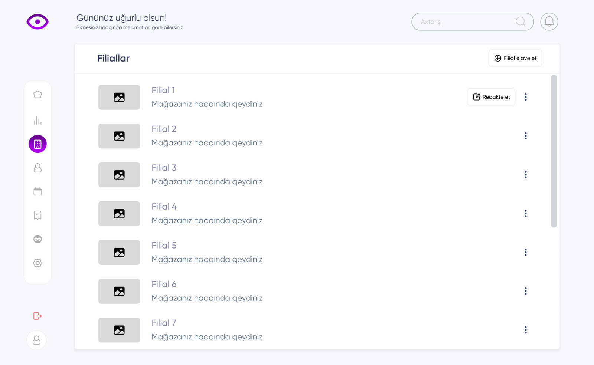Open the calendar sidebar icon
Image resolution: width=594 pixels, height=365 pixels.
click(37, 191)
